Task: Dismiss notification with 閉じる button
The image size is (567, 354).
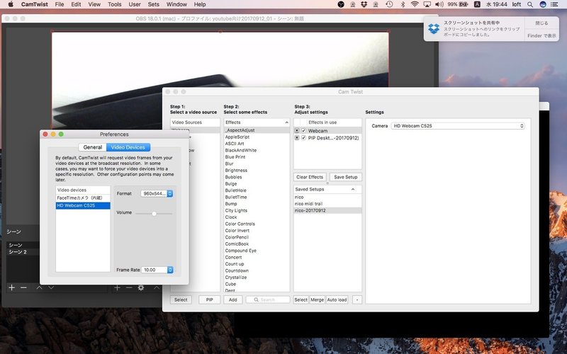Action: click(541, 23)
